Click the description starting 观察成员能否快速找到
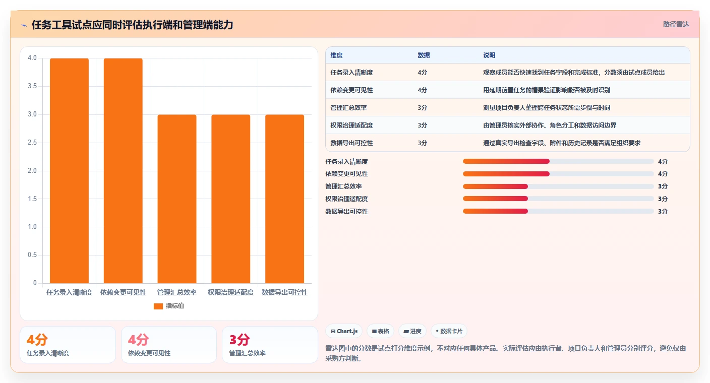Screen dimensions: 710x383 [574, 73]
